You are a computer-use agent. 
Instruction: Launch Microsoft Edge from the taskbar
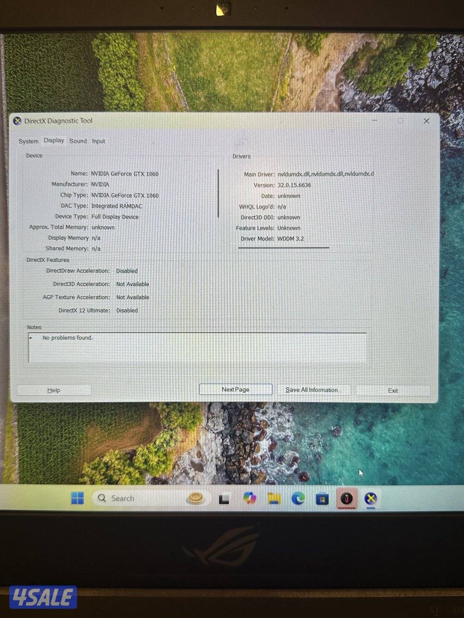coord(298,498)
